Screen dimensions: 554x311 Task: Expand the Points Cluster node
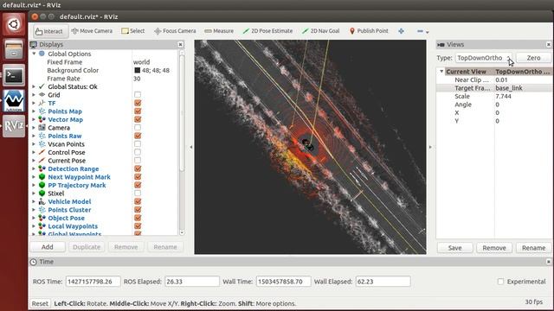pos(34,210)
